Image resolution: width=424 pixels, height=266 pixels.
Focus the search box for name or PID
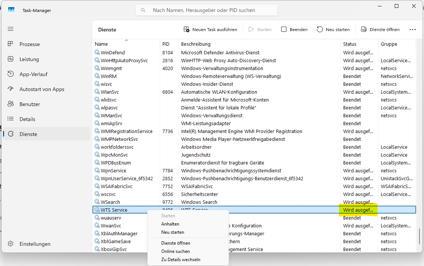(207, 10)
